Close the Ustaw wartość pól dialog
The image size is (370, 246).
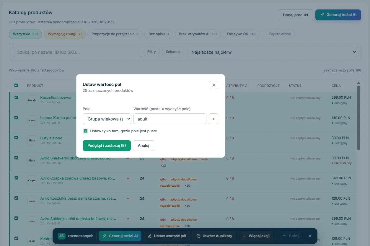[214, 85]
